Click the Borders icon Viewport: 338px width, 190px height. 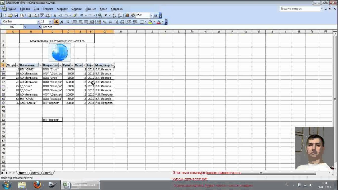pyautogui.click(x=142, y=22)
